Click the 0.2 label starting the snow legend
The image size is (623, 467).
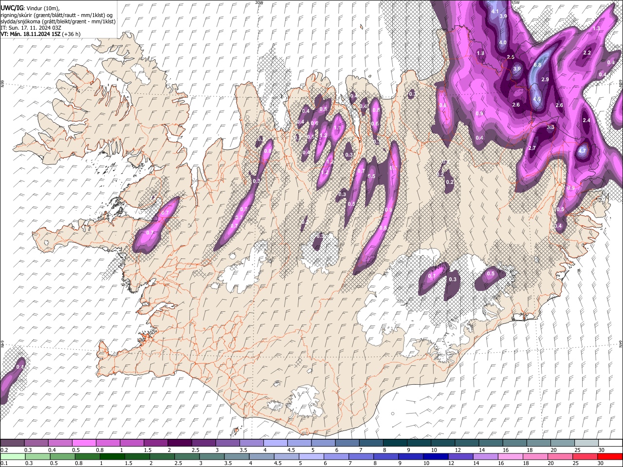pyautogui.click(x=4, y=450)
